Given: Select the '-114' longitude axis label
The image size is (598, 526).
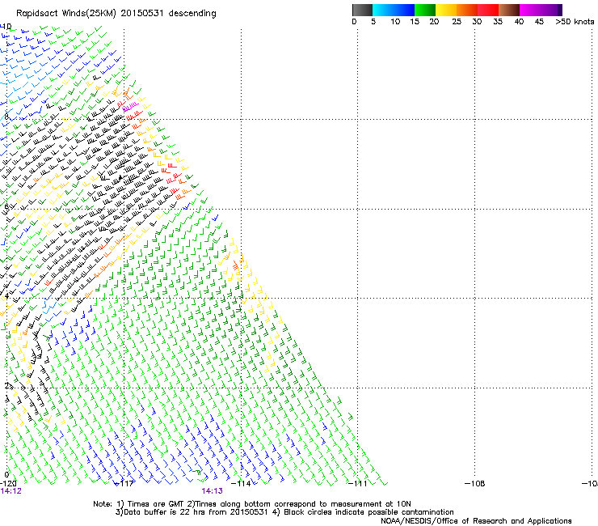Looking at the screenshot, I should pyautogui.click(x=241, y=484).
